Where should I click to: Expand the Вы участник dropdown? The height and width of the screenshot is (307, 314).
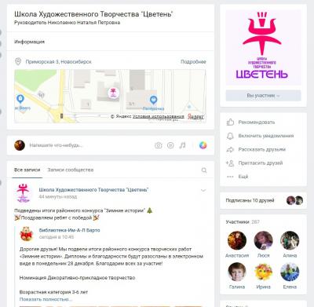pos(263,96)
